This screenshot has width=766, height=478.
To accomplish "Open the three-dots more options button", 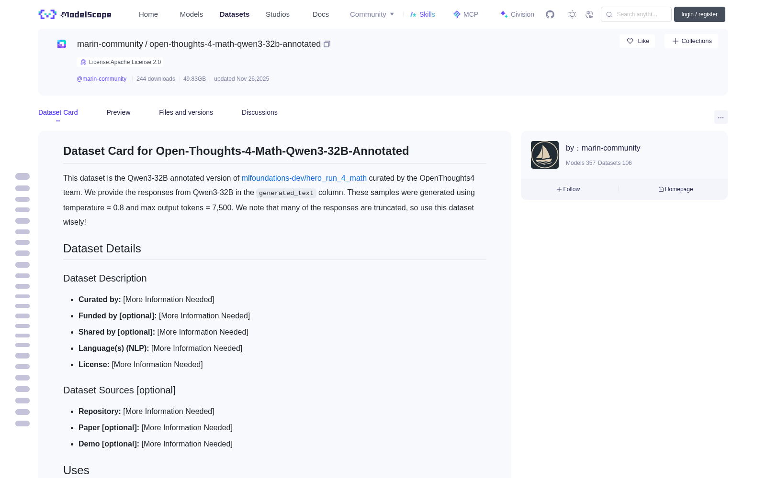I will tap(721, 117).
